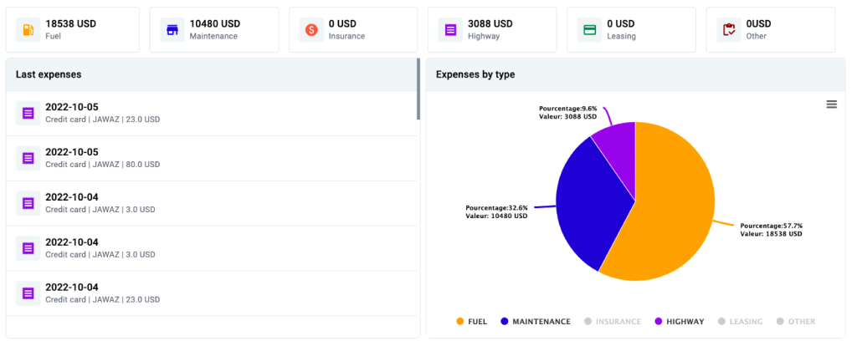Image resolution: width=857 pixels, height=346 pixels.
Task: Click the icon of the 2022-10-05 23.0 USD expense
Action: 28,113
